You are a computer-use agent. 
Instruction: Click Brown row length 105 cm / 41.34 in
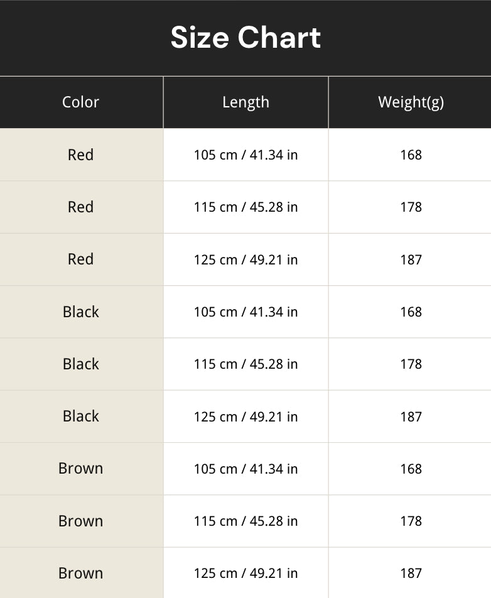pos(245,469)
